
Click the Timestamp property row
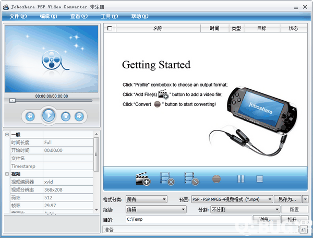(x=52, y=166)
